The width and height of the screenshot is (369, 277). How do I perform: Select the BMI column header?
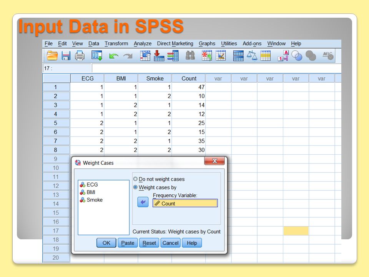(121, 78)
